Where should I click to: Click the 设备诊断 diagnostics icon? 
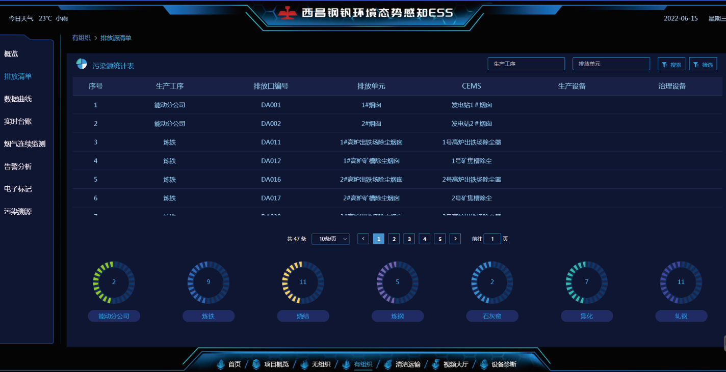coord(484,364)
